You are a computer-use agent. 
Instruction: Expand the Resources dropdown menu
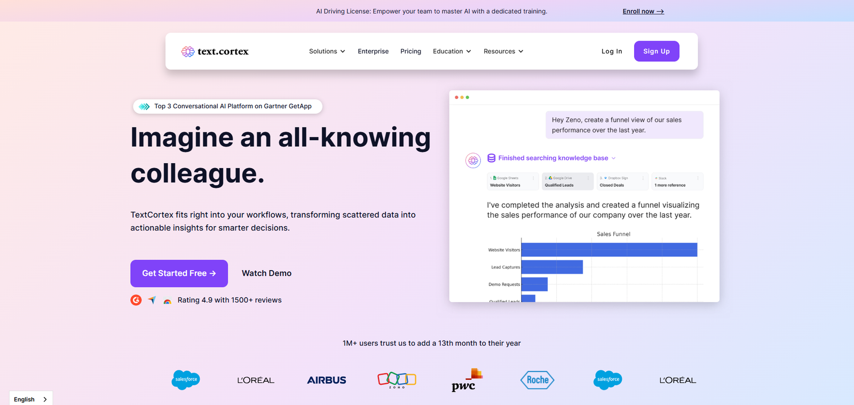(503, 51)
